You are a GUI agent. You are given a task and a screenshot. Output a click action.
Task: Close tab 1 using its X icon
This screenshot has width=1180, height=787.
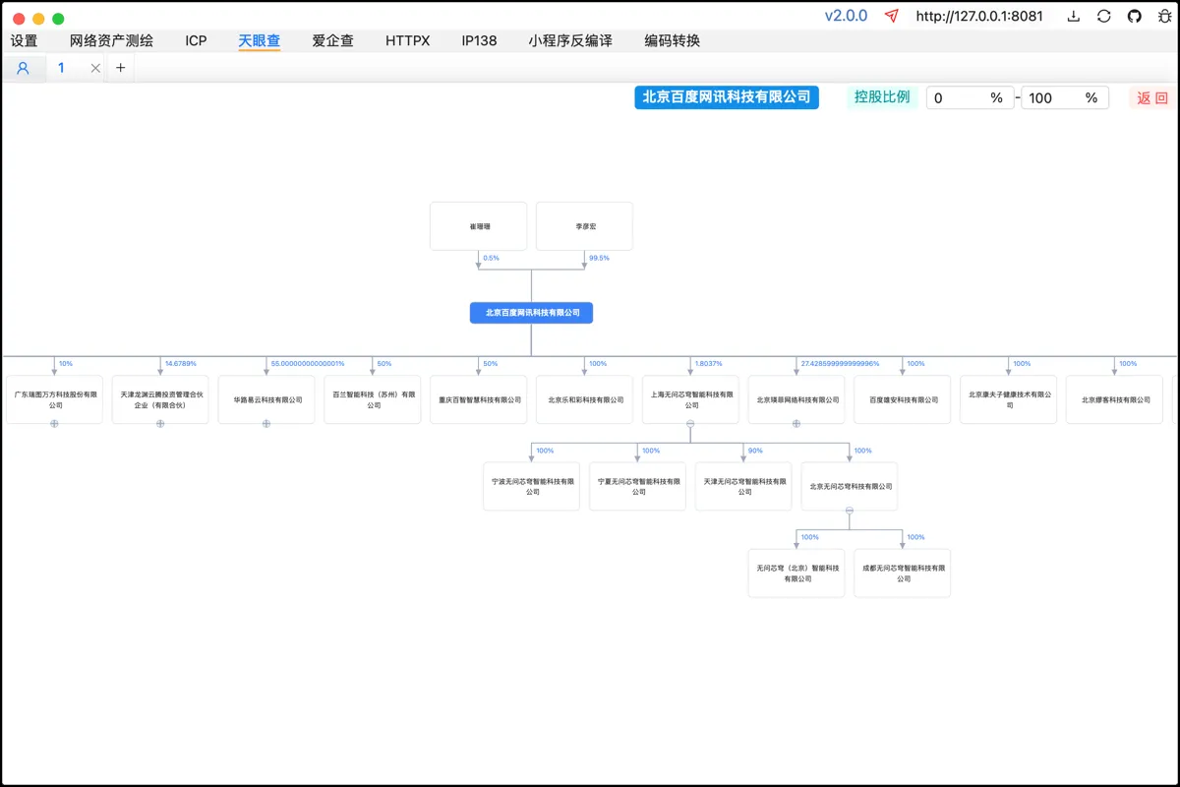click(x=95, y=68)
